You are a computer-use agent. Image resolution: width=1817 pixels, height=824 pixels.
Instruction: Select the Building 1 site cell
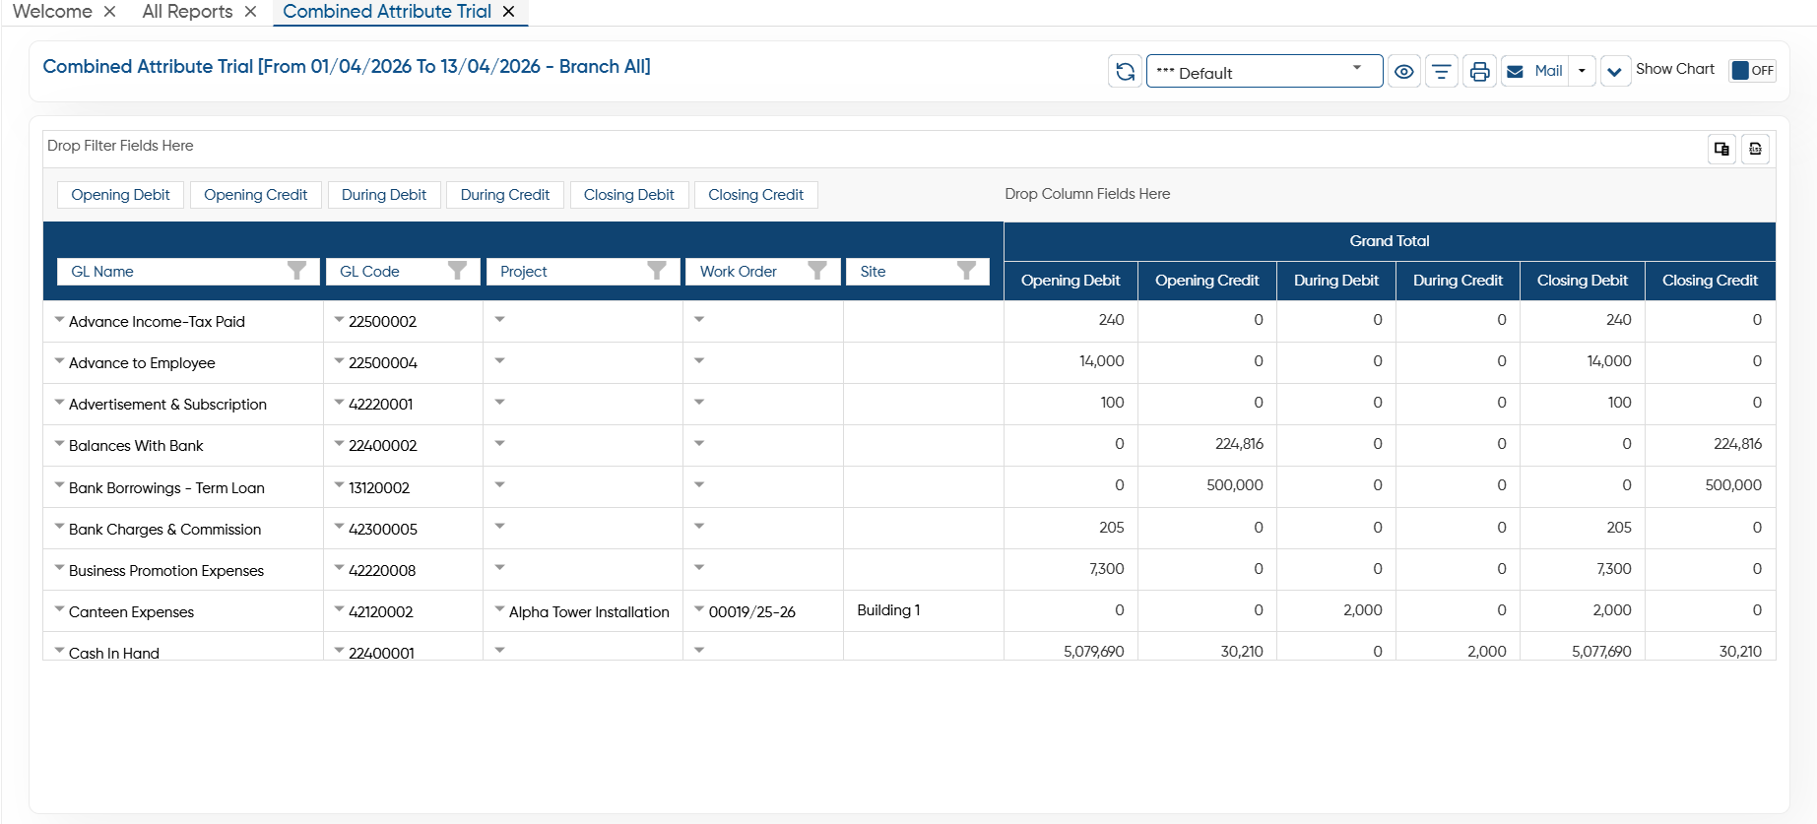point(924,610)
